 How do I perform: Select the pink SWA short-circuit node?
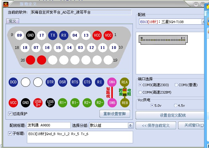tap(112, 82)
